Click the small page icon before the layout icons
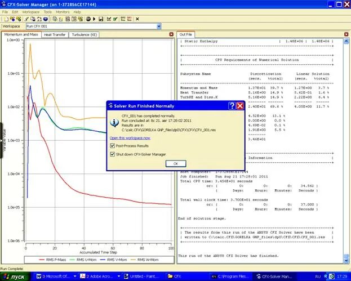This screenshot has height=281, width=351. pos(61,19)
